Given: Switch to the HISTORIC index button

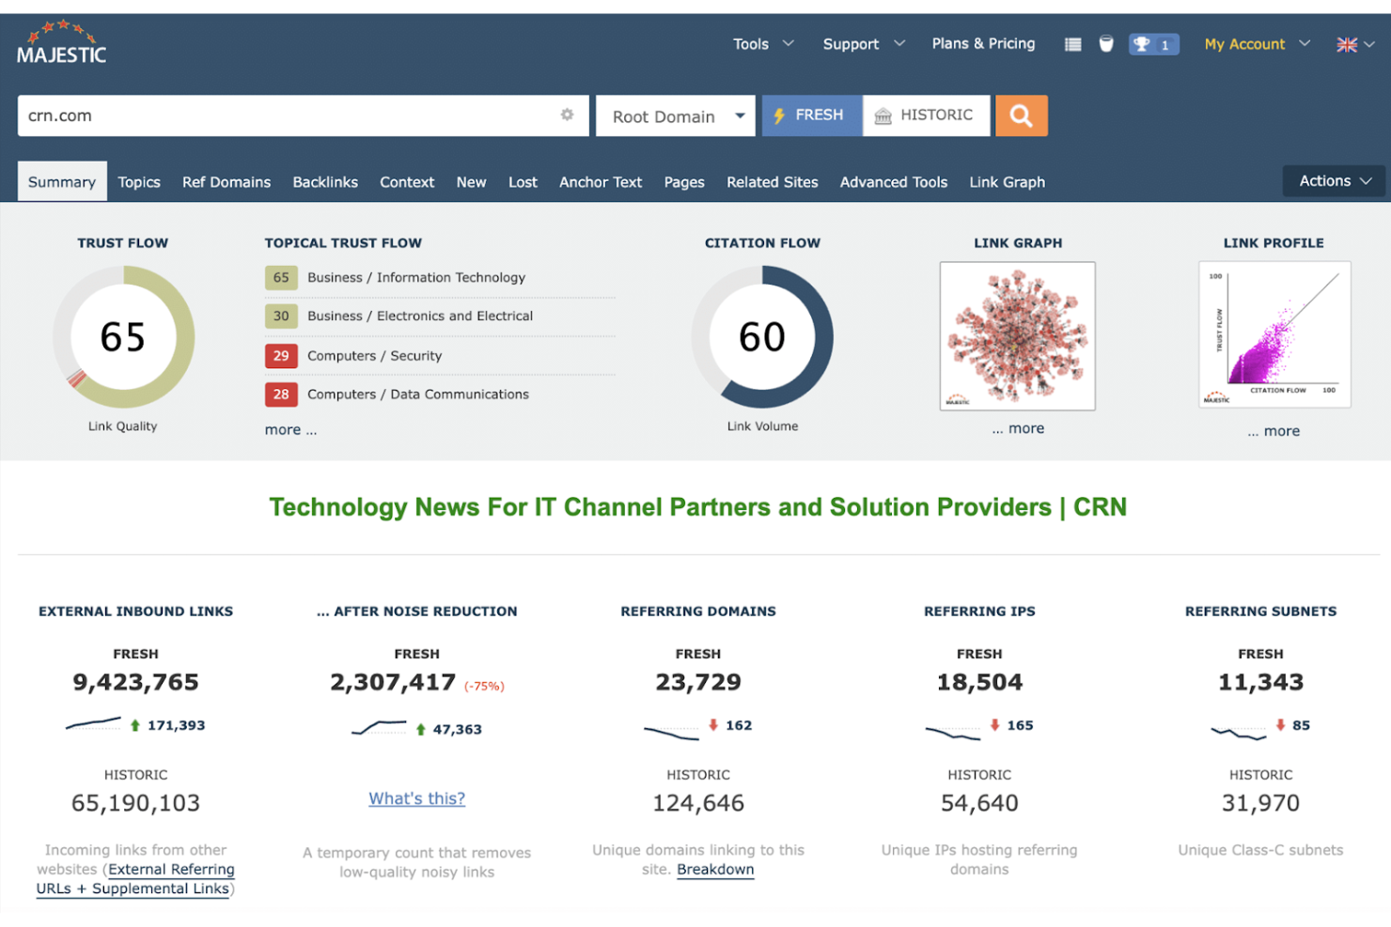Looking at the screenshot, I should click(x=926, y=116).
